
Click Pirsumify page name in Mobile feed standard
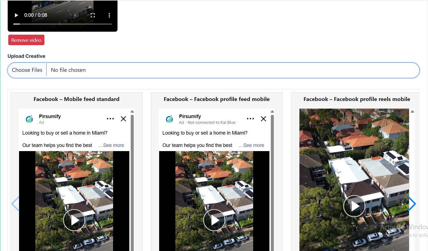point(50,116)
